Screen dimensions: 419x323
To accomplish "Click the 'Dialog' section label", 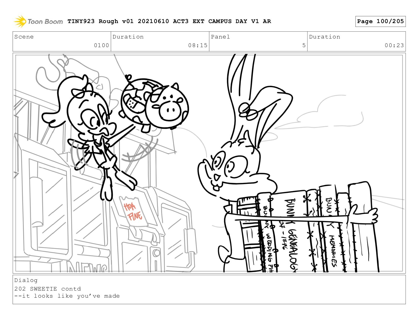I will point(26,280).
